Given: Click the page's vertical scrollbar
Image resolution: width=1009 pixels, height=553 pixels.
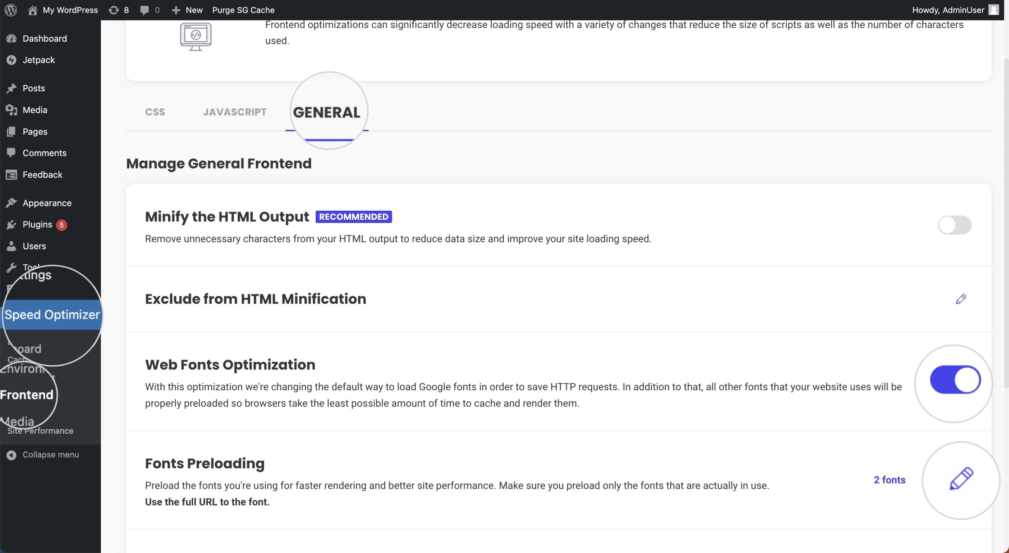Looking at the screenshot, I should tap(1005, 223).
